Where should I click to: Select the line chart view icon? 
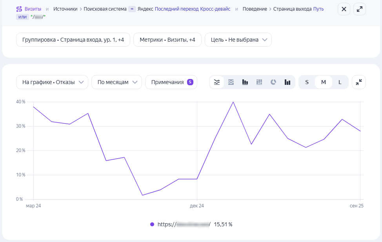[x=216, y=82]
